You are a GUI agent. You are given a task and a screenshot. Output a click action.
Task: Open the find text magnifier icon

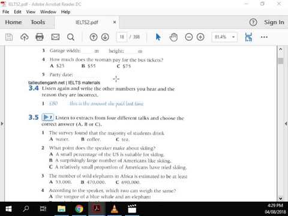tap(71, 37)
